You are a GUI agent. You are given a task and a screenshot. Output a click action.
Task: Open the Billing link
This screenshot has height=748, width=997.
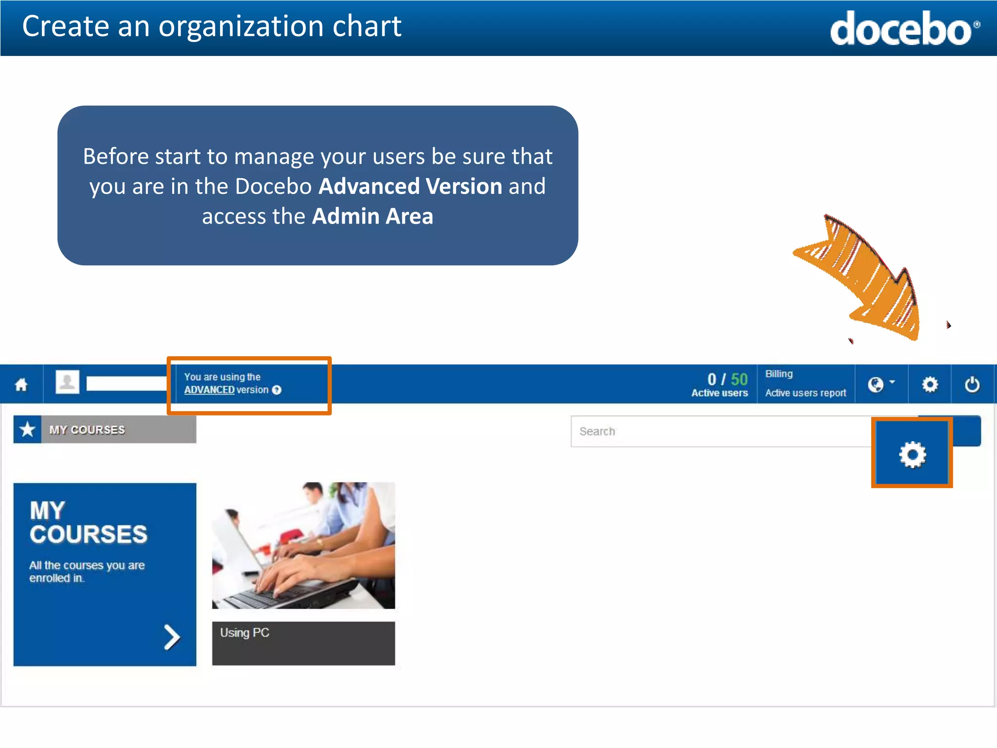[x=779, y=374]
